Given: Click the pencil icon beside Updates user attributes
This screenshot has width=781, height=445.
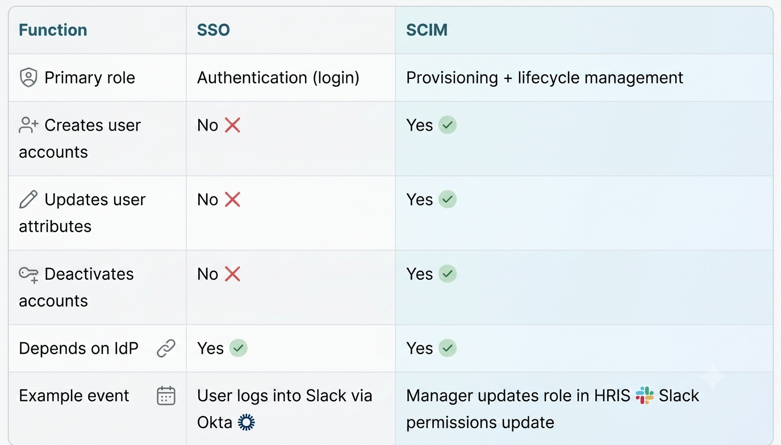Looking at the screenshot, I should [x=28, y=199].
